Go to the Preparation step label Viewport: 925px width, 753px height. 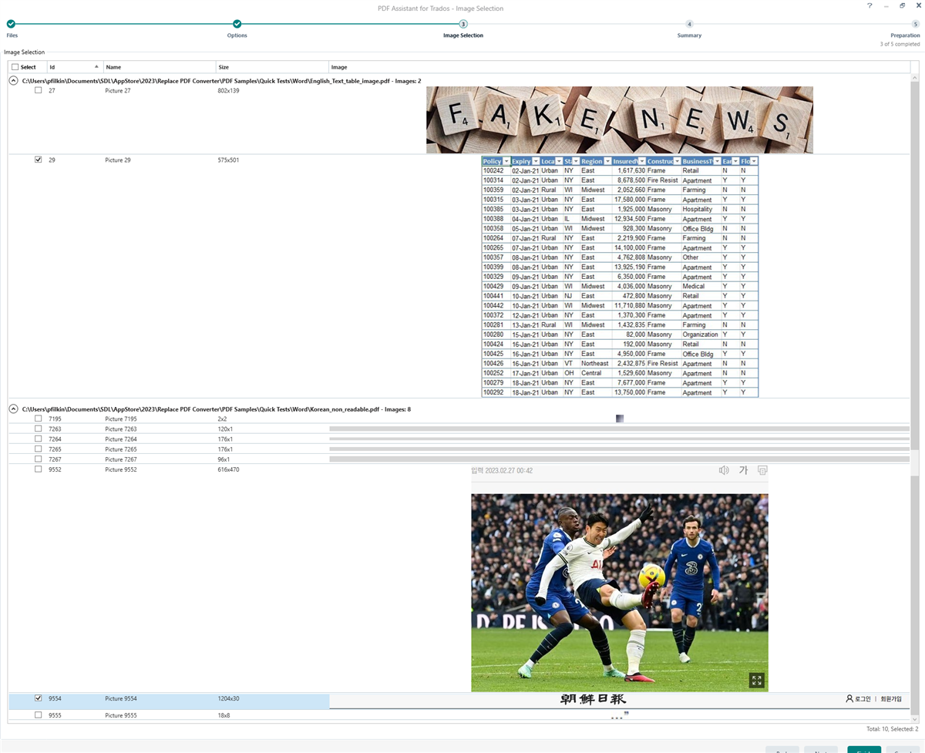pyautogui.click(x=905, y=35)
